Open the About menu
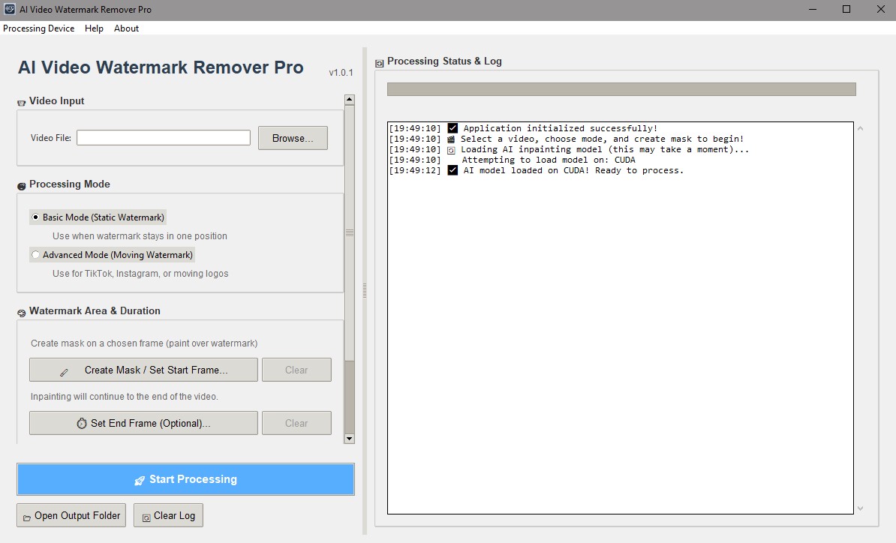Viewport: 896px width, 543px height. pyautogui.click(x=126, y=28)
